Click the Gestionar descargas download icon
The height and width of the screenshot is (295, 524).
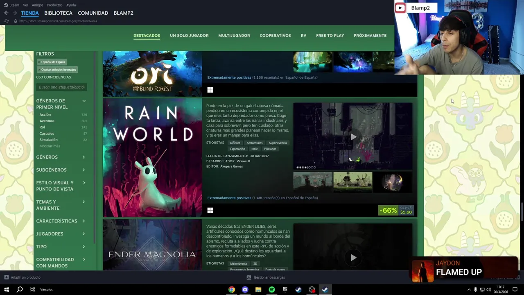[248, 277]
